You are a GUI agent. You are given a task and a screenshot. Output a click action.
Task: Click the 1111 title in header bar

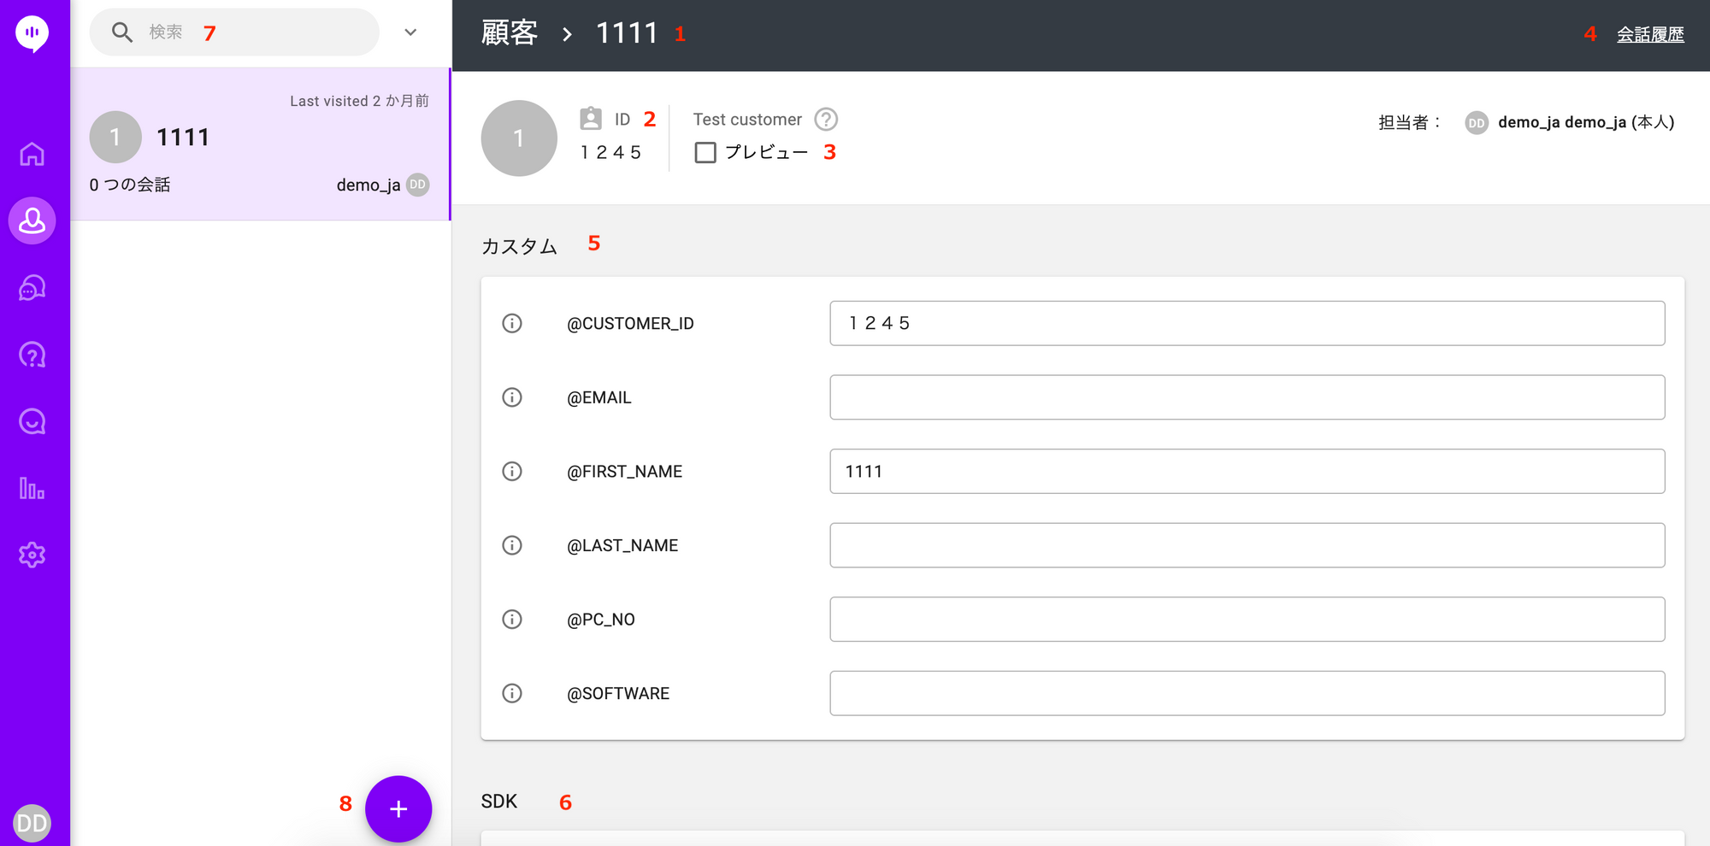point(627,33)
